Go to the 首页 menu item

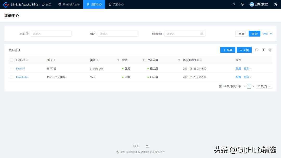coord(47,4)
